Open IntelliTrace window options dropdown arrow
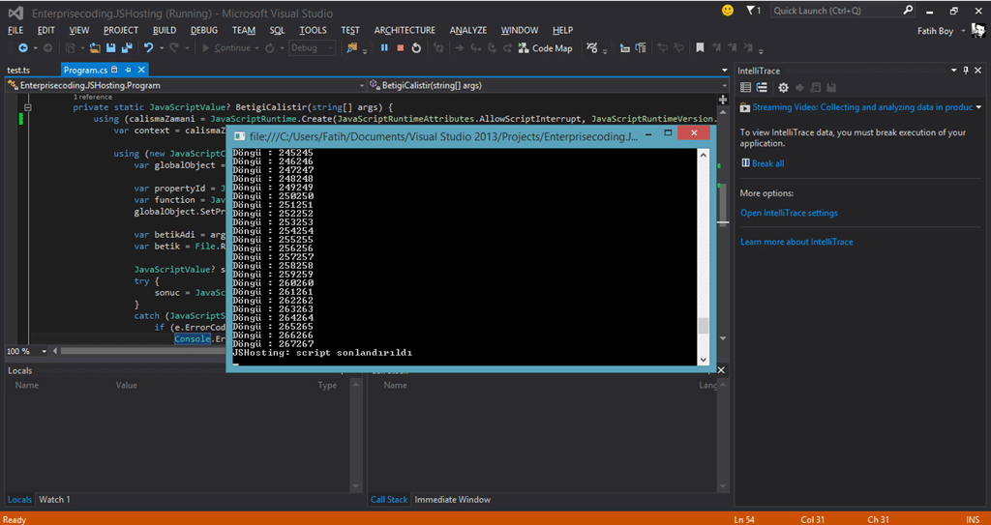The image size is (991, 525). point(953,71)
